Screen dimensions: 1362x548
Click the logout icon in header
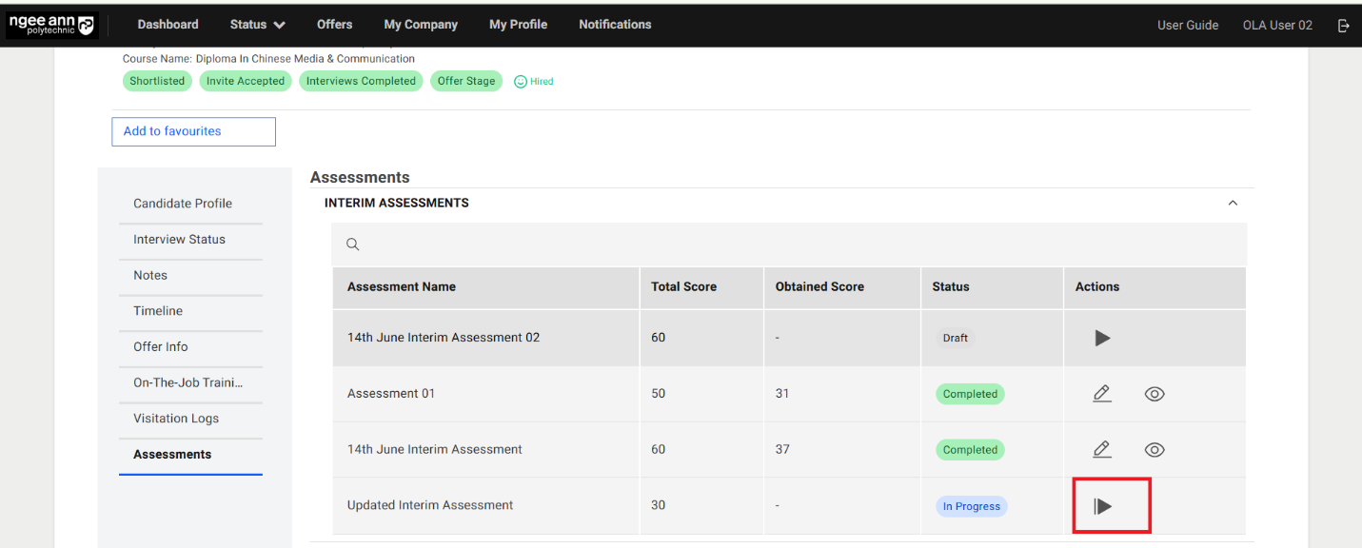click(1343, 26)
